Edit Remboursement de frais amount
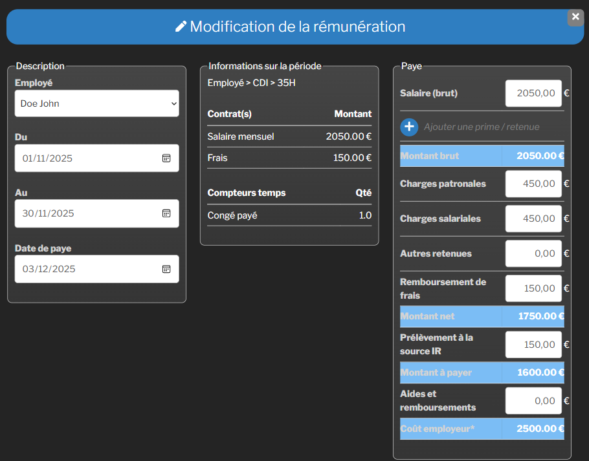The image size is (589, 461). (533, 288)
